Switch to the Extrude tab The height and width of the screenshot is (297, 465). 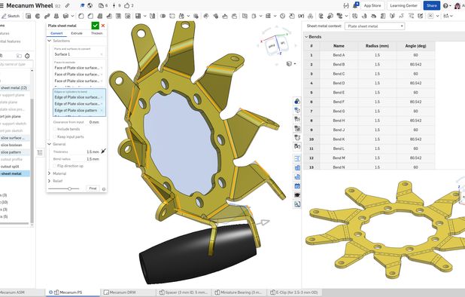coord(77,33)
